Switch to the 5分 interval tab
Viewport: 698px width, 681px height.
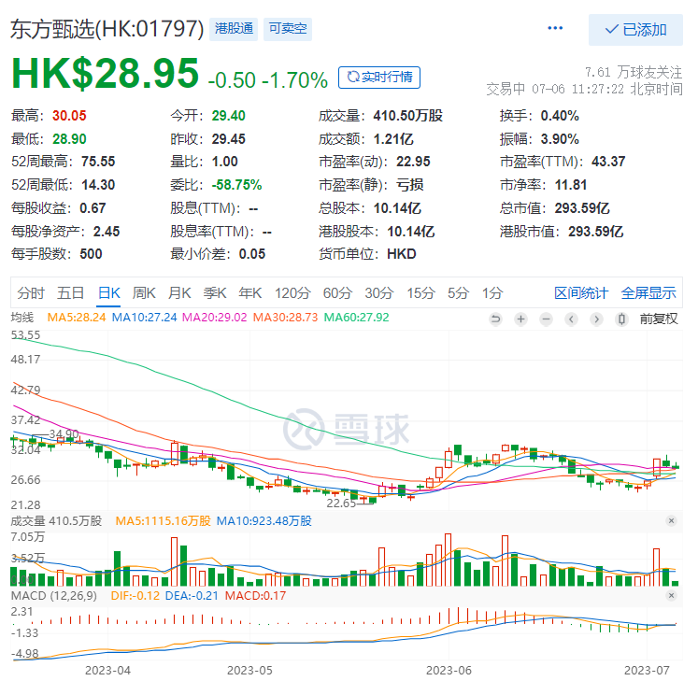458,293
